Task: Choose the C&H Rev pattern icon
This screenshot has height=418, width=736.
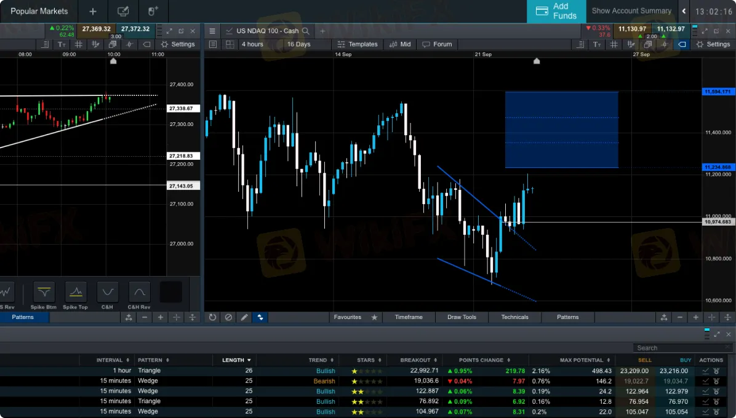Action: pos(139,292)
